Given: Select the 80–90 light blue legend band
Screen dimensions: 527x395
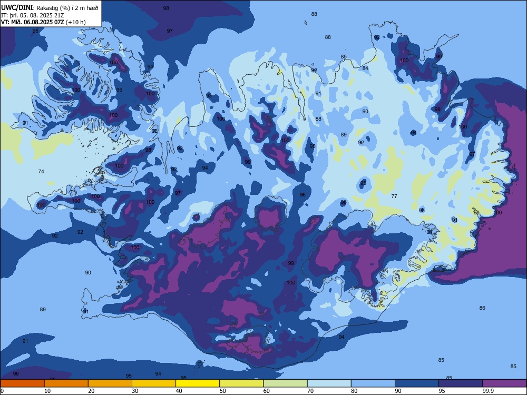Looking at the screenshot, I should tap(373, 383).
